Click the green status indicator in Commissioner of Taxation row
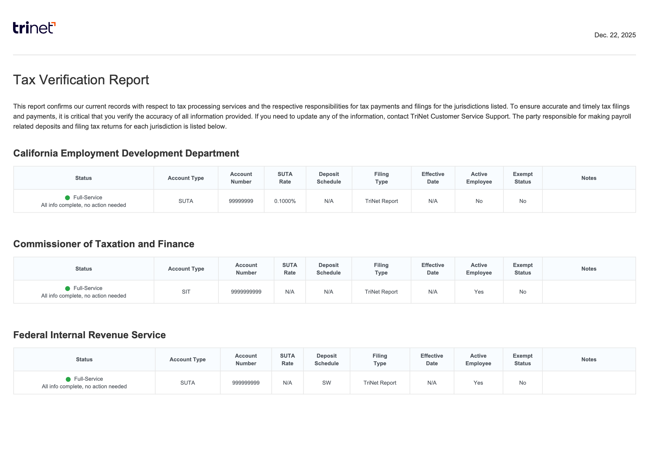 67,288
